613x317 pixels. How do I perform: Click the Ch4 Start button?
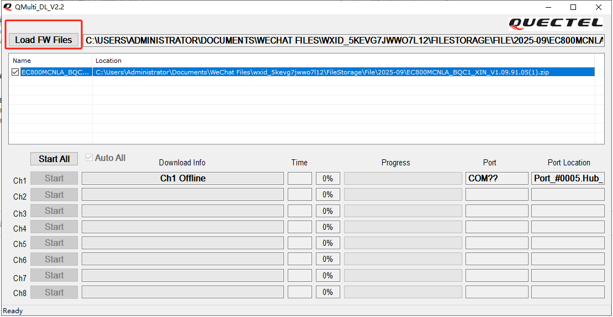coord(54,227)
